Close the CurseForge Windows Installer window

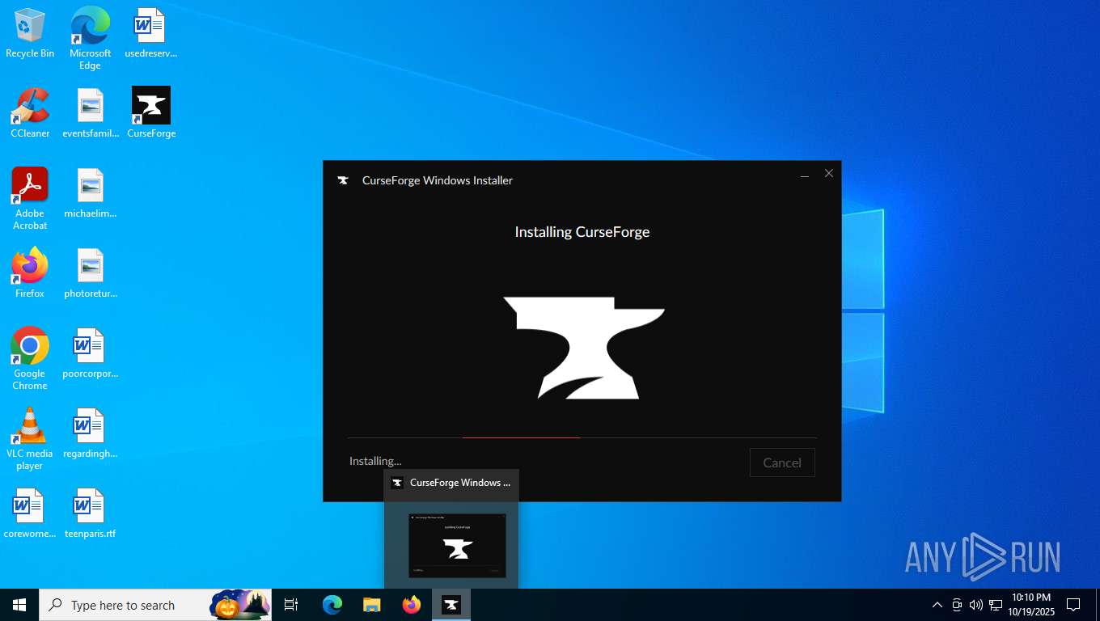(x=829, y=173)
